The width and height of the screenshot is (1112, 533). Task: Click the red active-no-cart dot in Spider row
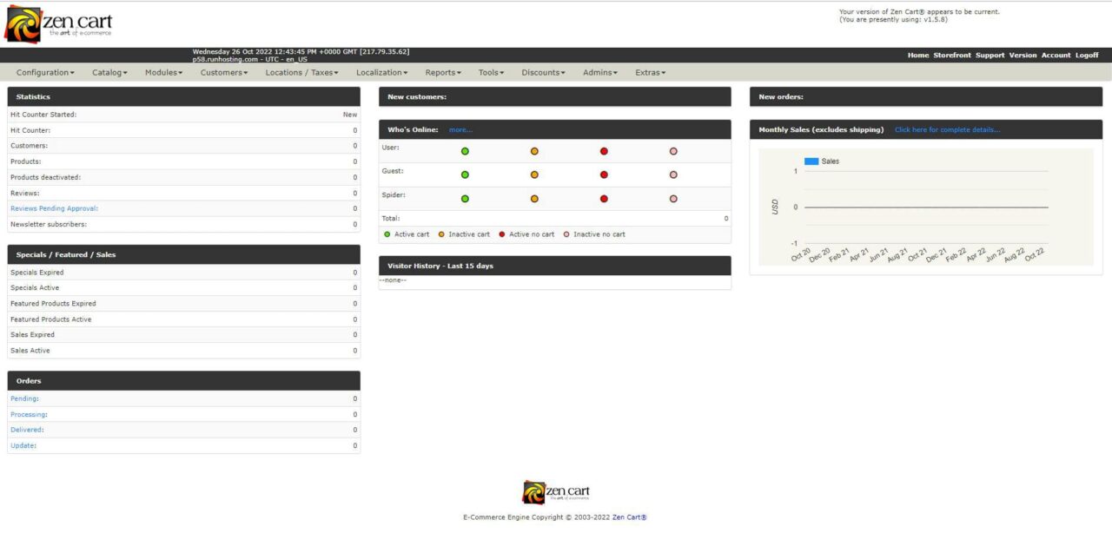(604, 198)
